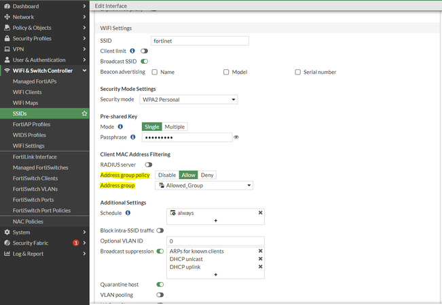Viewport: 442px width, 305px height.
Task: Add broadcast suppression type with plus
Action: [216, 274]
